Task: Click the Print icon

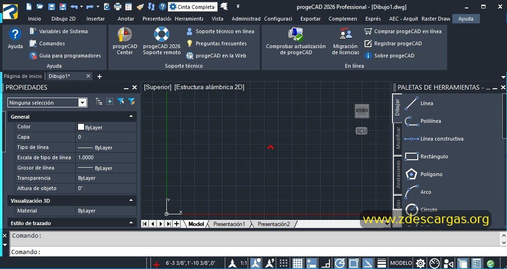Action: point(118,7)
